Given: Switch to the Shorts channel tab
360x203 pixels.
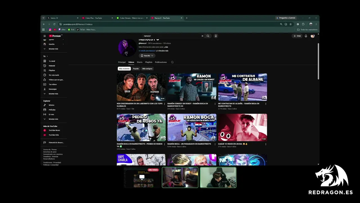Looking at the screenshot, I should [x=139, y=62].
